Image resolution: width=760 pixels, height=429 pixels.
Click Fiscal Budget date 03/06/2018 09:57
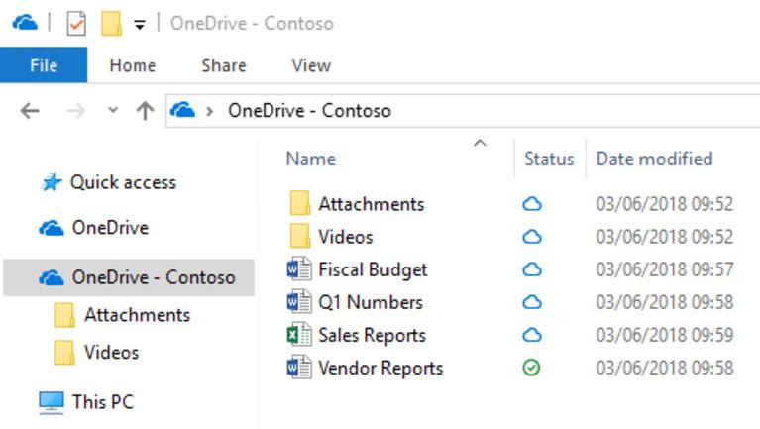(x=665, y=269)
